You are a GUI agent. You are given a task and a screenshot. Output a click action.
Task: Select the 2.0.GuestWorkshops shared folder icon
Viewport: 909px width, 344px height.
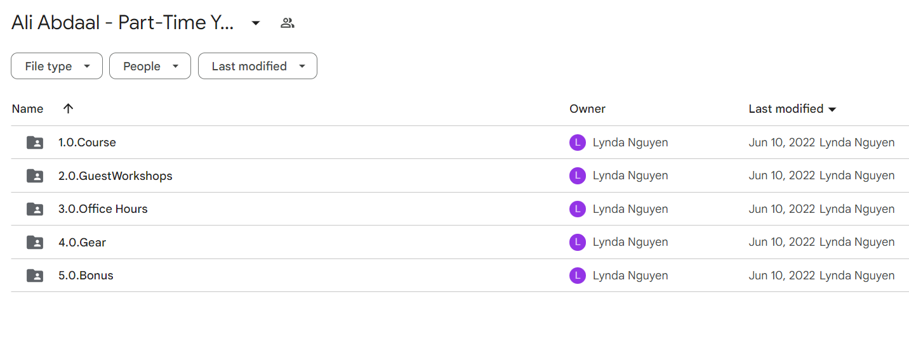click(x=35, y=175)
